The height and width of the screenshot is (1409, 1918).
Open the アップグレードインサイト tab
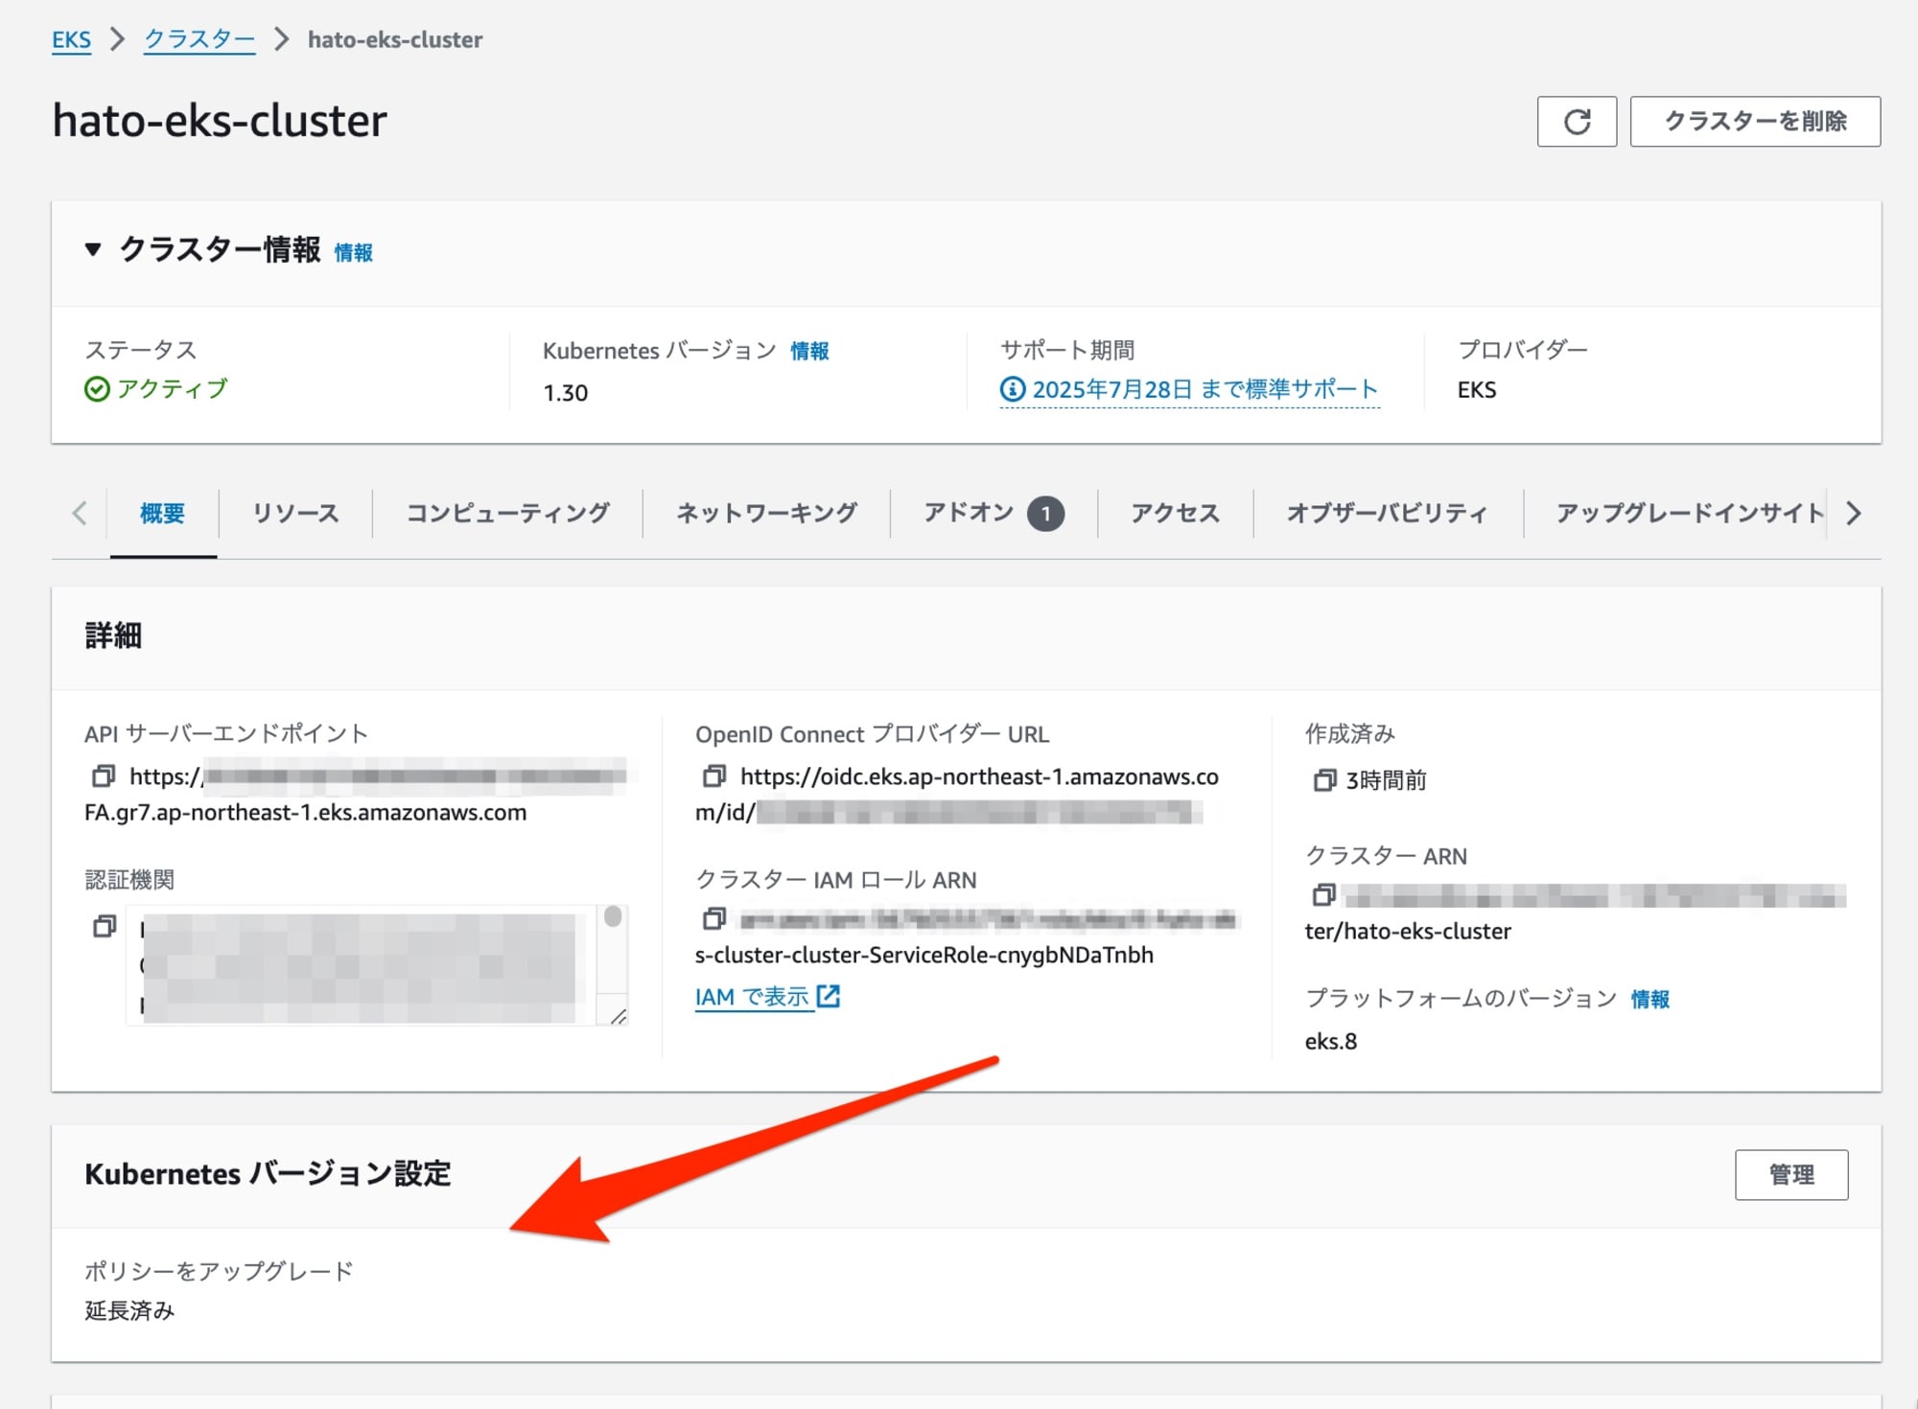pyautogui.click(x=1688, y=514)
